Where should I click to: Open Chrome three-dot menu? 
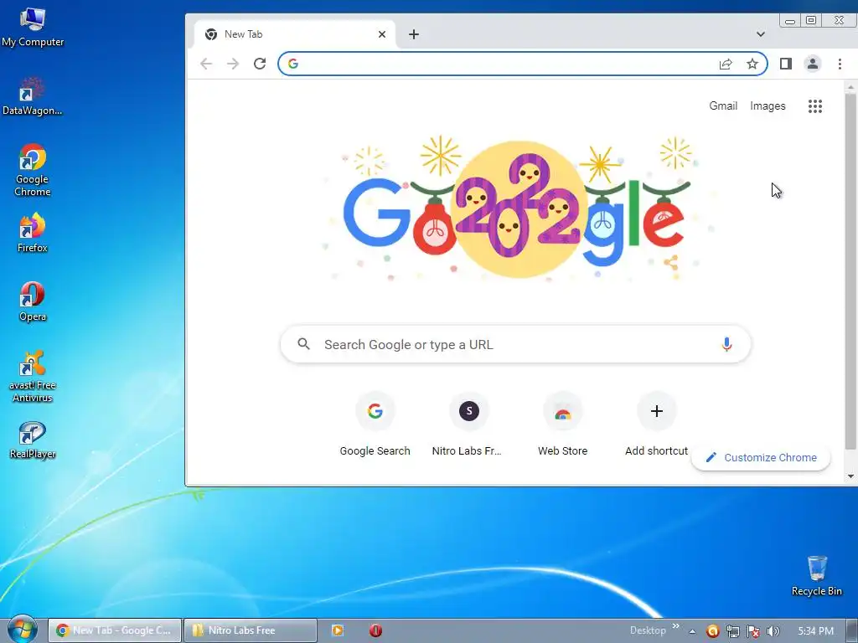(x=840, y=64)
